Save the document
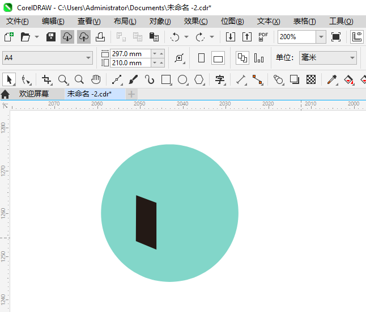The width and height of the screenshot is (366, 312). (x=50, y=37)
